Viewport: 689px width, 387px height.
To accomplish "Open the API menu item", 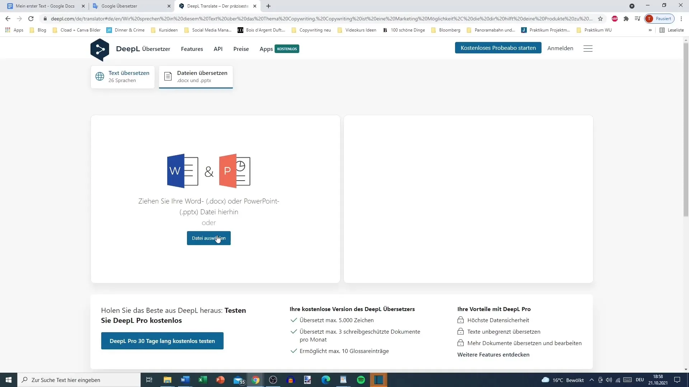I will 218,49.
